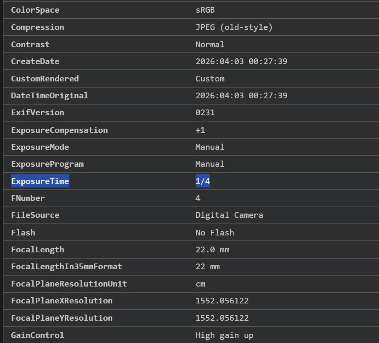Click the FNumber value 4
This screenshot has height=343, width=379.
[198, 198]
